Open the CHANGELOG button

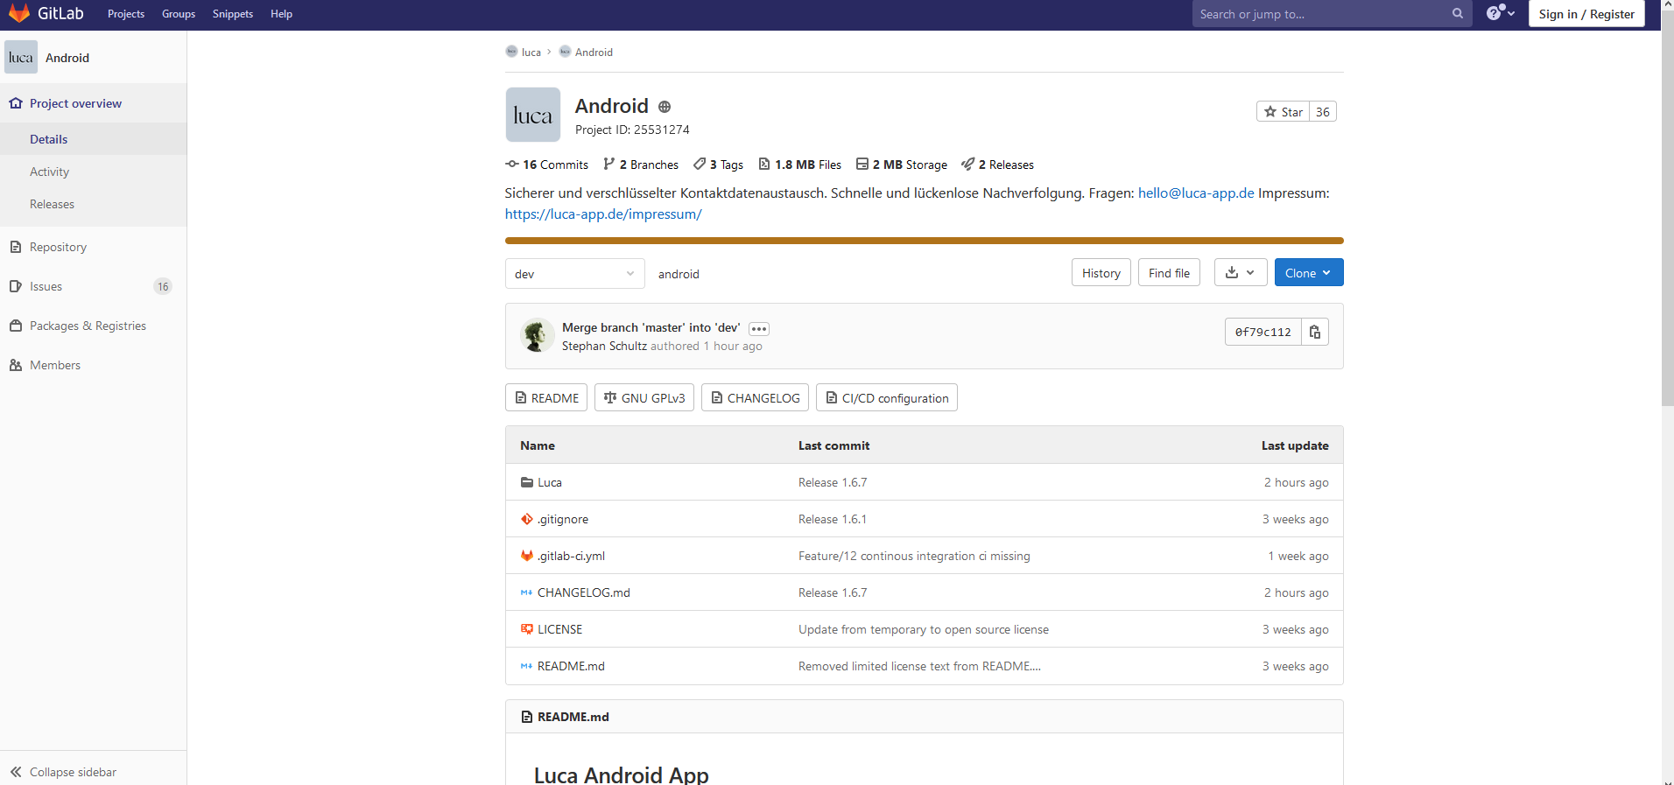755,397
